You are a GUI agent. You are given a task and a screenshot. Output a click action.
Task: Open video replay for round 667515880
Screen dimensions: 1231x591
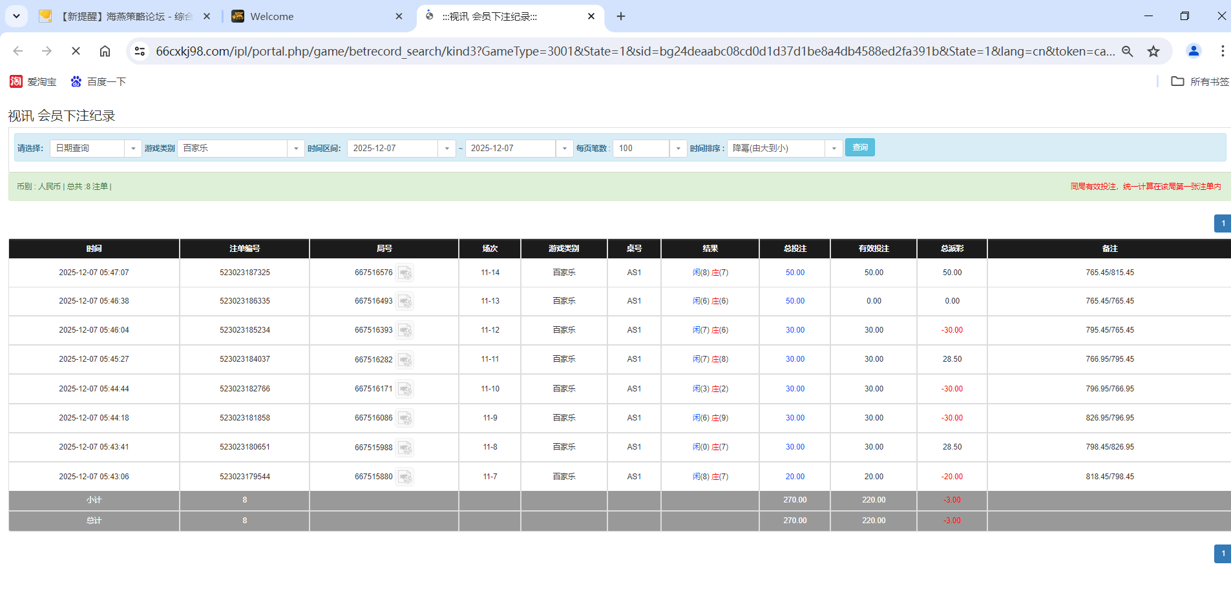(x=405, y=477)
